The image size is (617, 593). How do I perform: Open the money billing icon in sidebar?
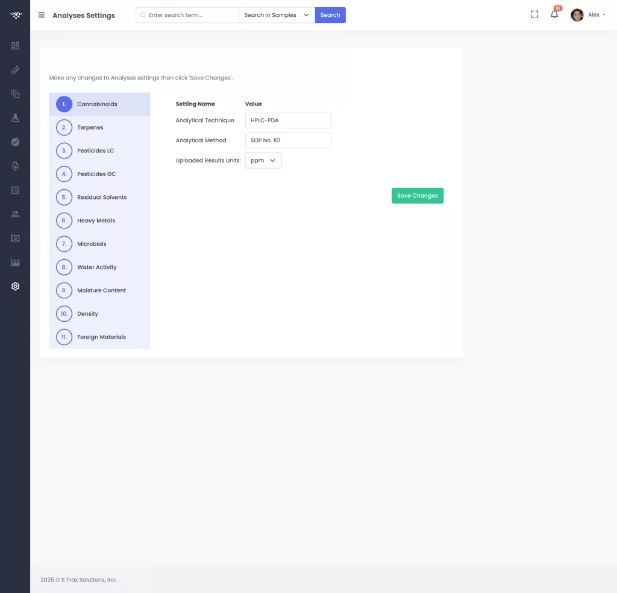(15, 239)
